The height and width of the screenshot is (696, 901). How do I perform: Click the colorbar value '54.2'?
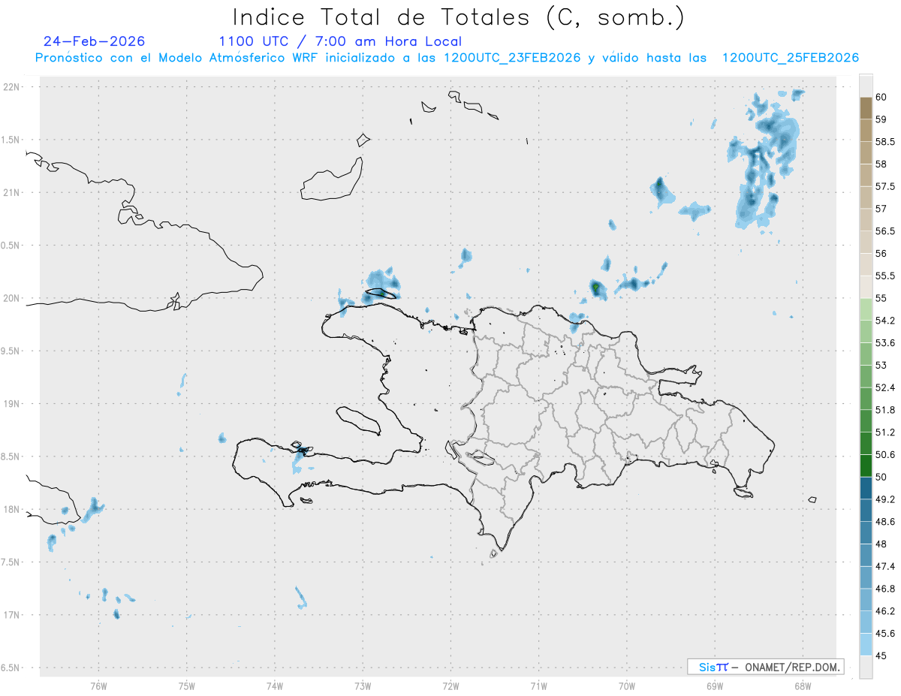[884, 321]
